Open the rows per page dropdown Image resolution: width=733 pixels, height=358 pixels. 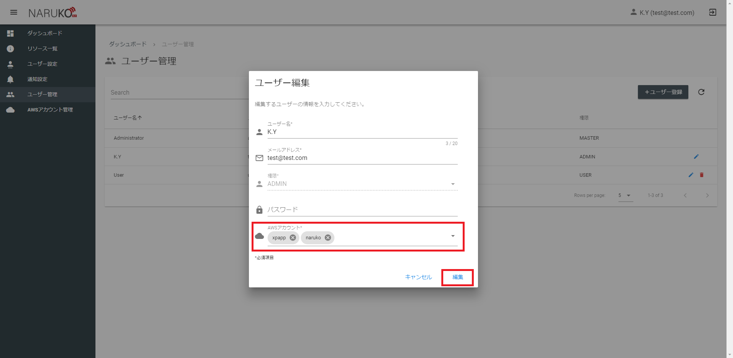click(625, 195)
